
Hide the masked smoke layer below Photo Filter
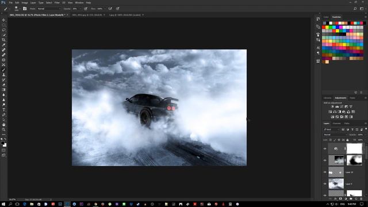(x=325, y=160)
